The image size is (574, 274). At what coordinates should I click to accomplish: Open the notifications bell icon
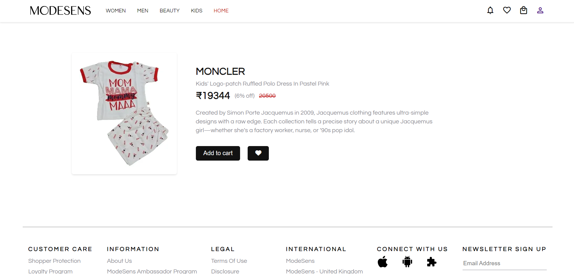[490, 11]
